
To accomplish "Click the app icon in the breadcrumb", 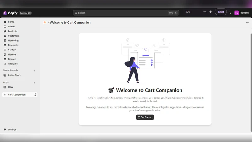I will tap(45, 22).
